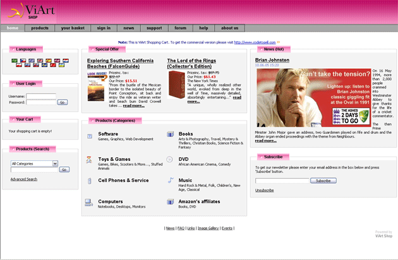This screenshot has height=260, width=398.
Task: Click read more for California Beaches book
Action: pyautogui.click(x=134, y=105)
